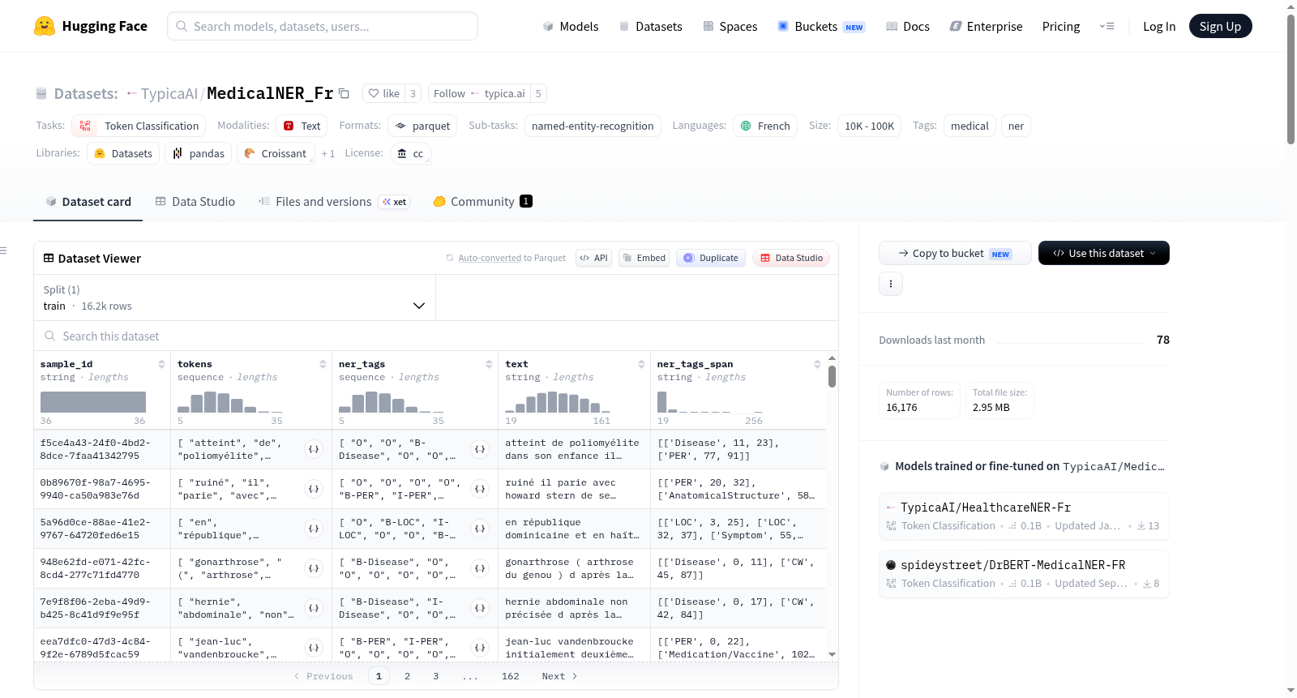
Task: Copy dataset name with copy icon
Action: coord(344,93)
